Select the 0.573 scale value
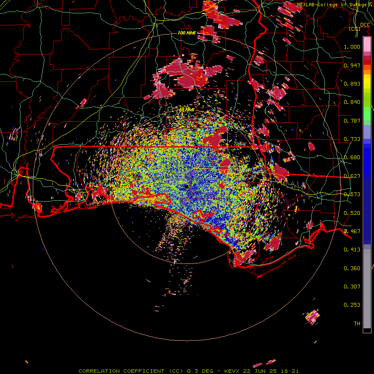 coord(352,194)
